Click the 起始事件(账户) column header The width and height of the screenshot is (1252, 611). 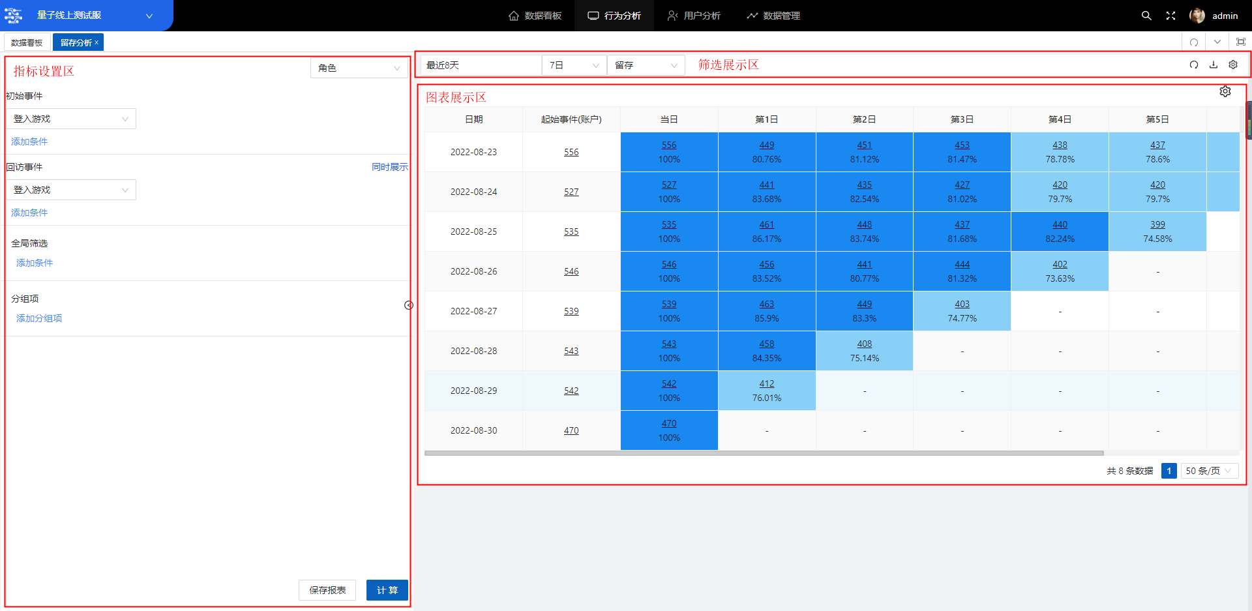click(571, 119)
